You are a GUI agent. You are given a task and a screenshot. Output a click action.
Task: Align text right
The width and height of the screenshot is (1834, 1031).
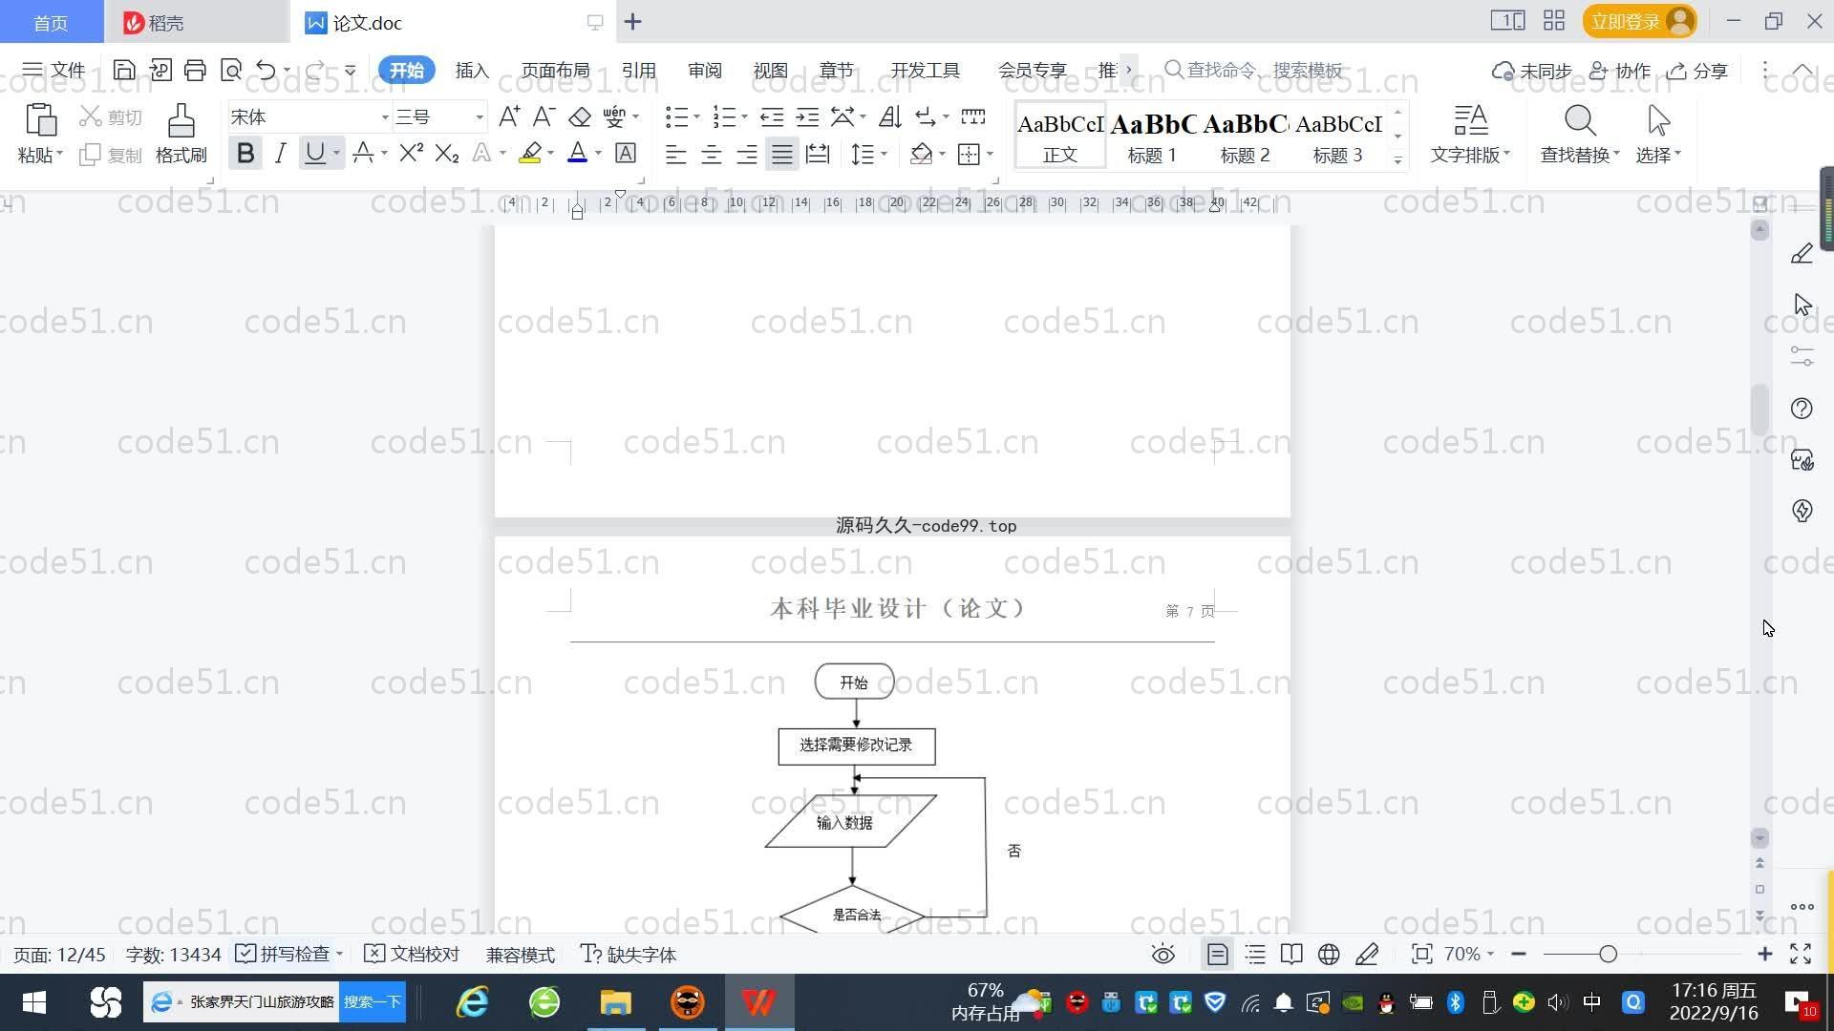coord(747,154)
